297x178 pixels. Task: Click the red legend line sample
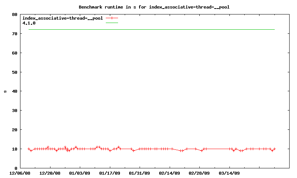point(112,18)
